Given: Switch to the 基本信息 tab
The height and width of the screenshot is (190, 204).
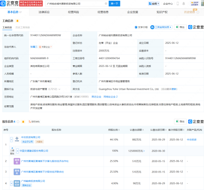Looking at the screenshot, I should point(14,12).
